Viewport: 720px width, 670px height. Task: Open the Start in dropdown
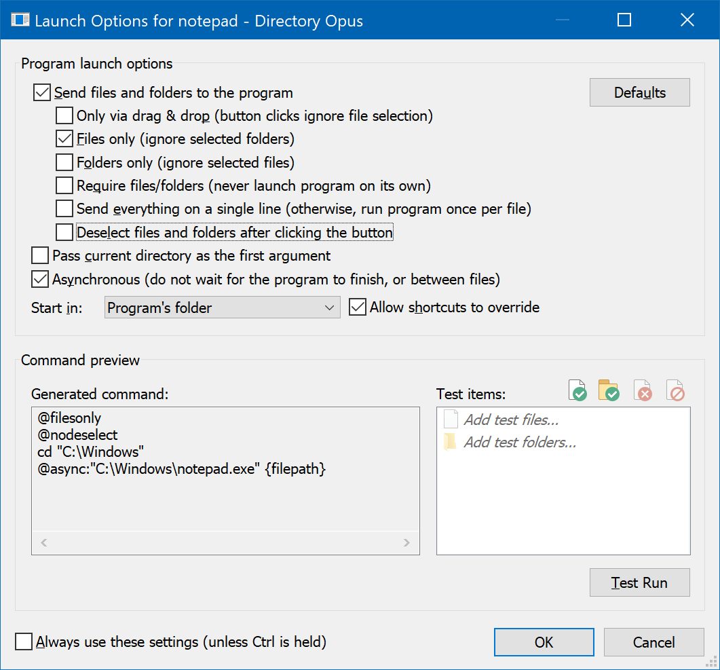223,308
